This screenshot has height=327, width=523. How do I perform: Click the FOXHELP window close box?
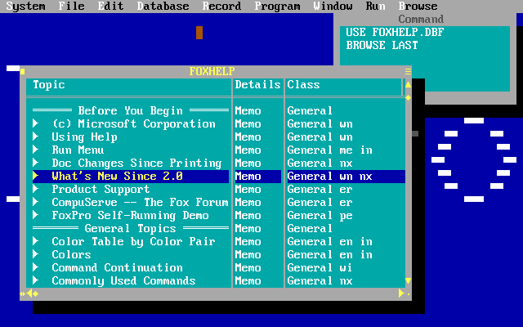coord(22,71)
